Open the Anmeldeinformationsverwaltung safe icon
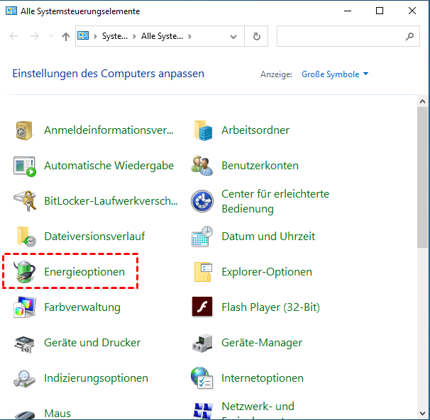This screenshot has height=420, width=430. 24,130
